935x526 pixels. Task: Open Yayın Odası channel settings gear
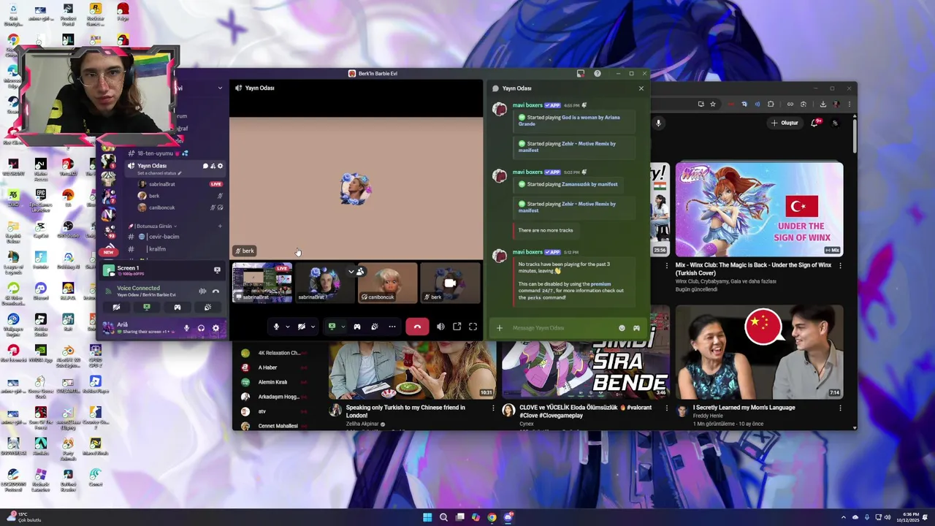[220, 166]
